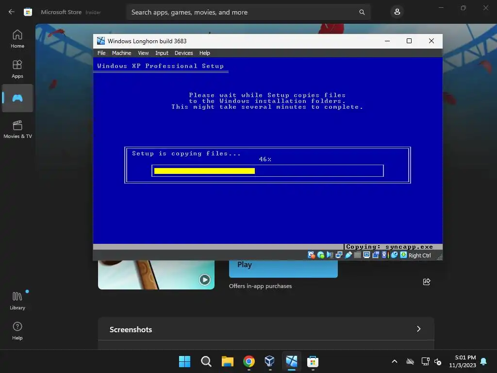Click the network display tray icon

[x=425, y=361]
